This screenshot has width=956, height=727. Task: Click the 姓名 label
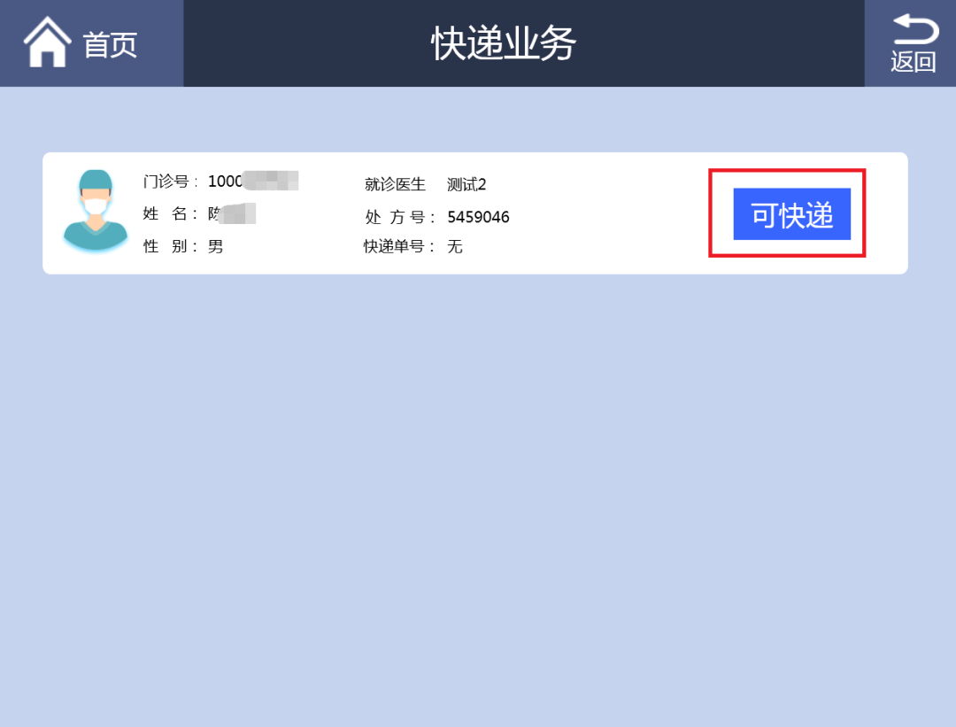tap(170, 213)
